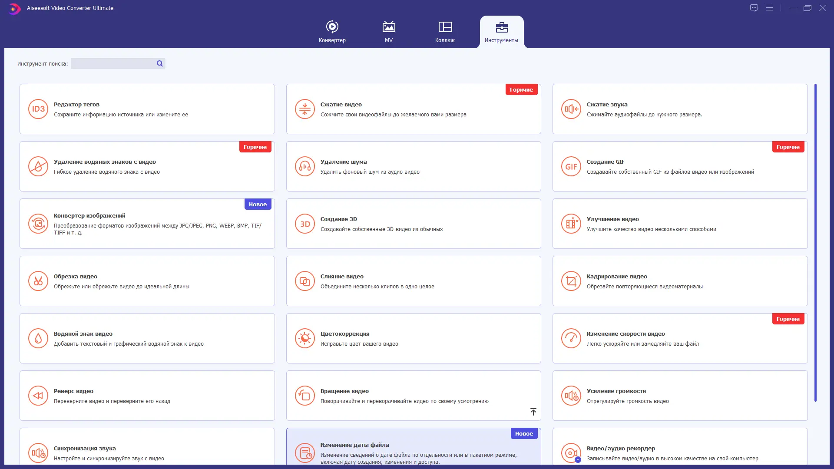Open the Слияние видео tool card
Image resolution: width=834 pixels, height=469 pixels.
point(413,281)
